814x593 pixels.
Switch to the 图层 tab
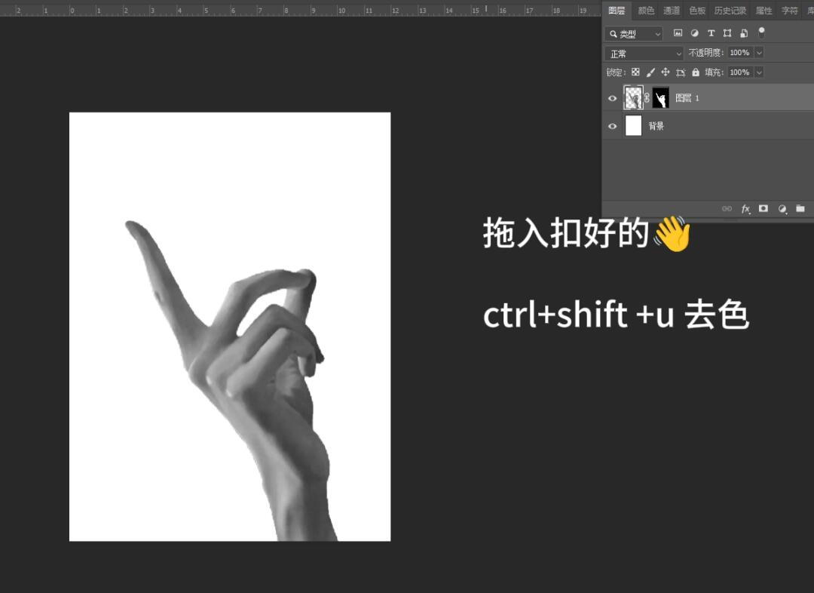pyautogui.click(x=617, y=11)
